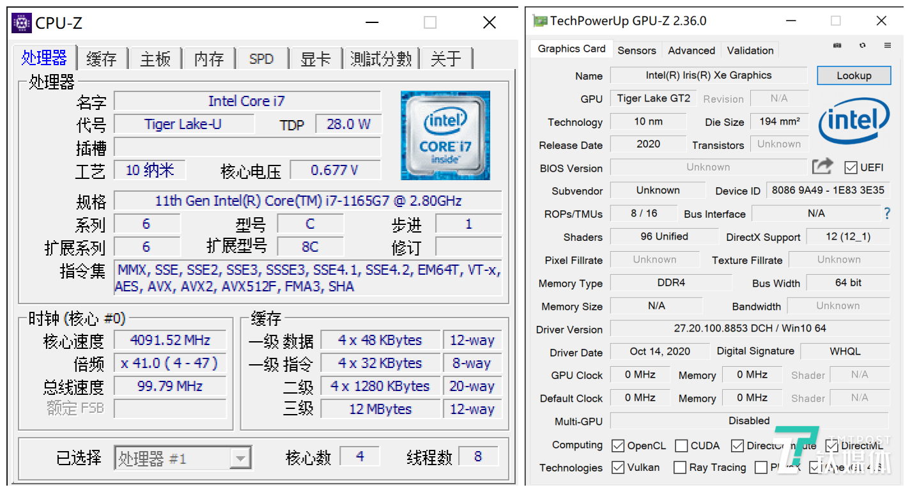Toggle the CUDA checkbox
Image resolution: width=910 pixels, height=492 pixels.
point(681,445)
